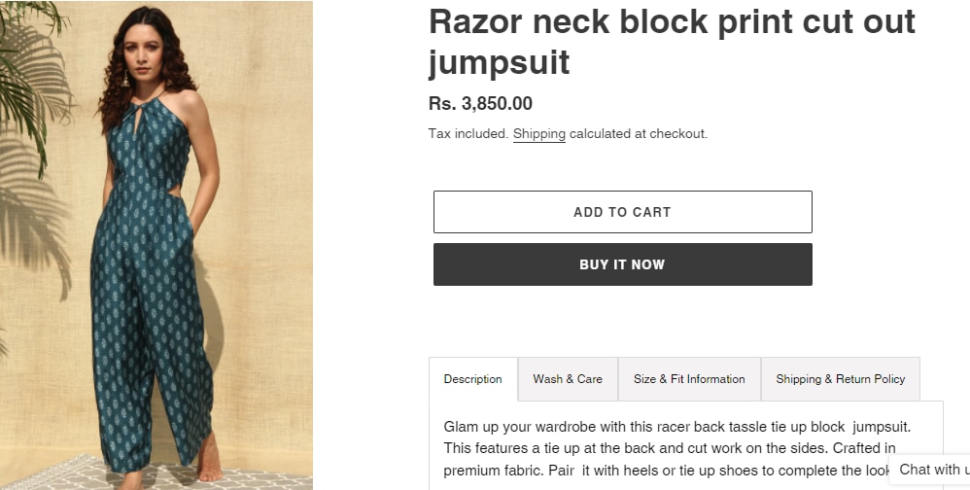Click the Rs. 3,850.00 price

tap(480, 104)
